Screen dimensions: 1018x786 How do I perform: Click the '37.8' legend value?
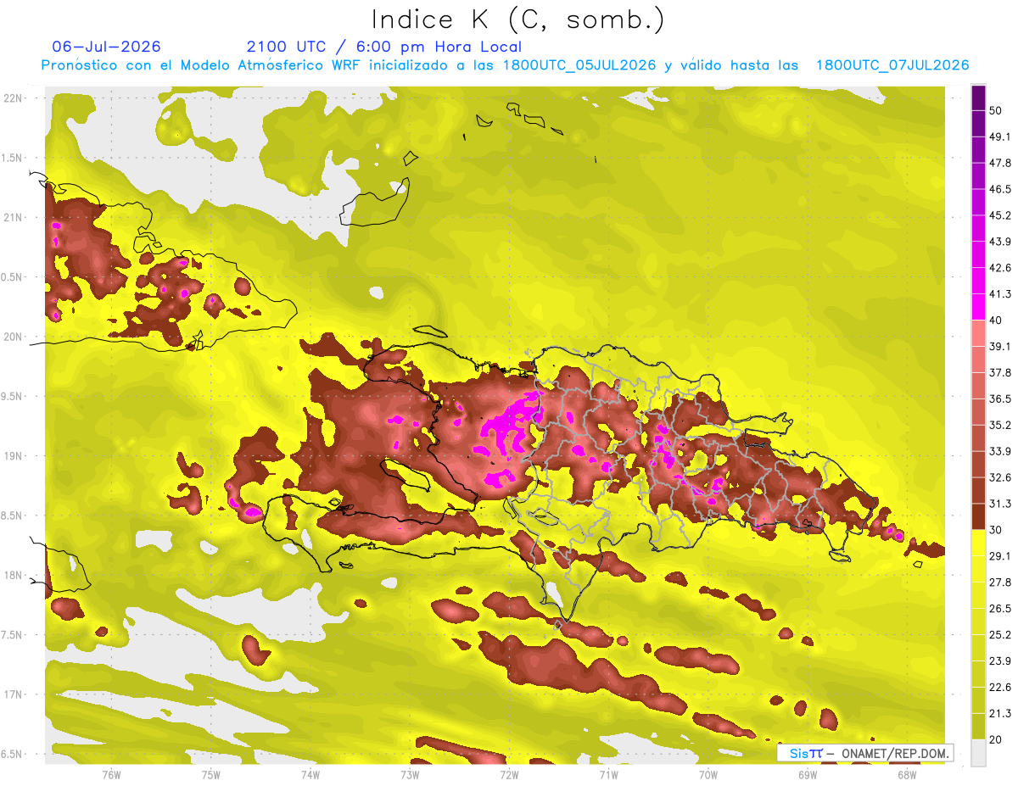[x=1001, y=372]
